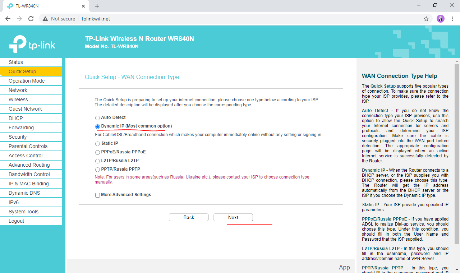Open the Wireless sidebar section

[31, 100]
